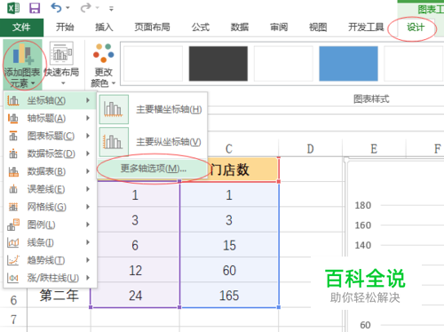Screen dimensions: 444x332
Task: Save the workbook with the floppy icon
Action: 35,8
